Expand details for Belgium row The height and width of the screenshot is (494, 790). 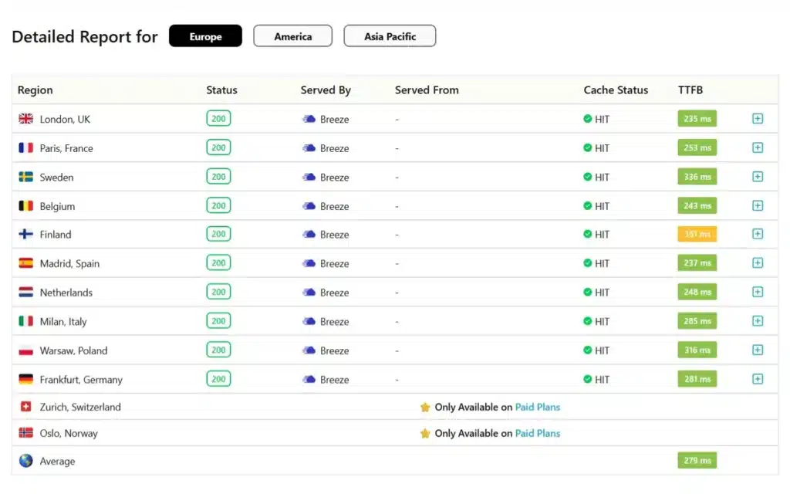[758, 205]
